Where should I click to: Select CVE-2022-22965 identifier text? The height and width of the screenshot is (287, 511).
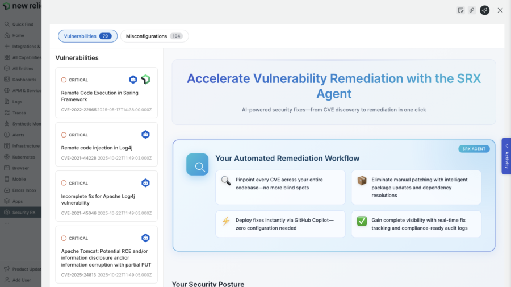tap(79, 110)
